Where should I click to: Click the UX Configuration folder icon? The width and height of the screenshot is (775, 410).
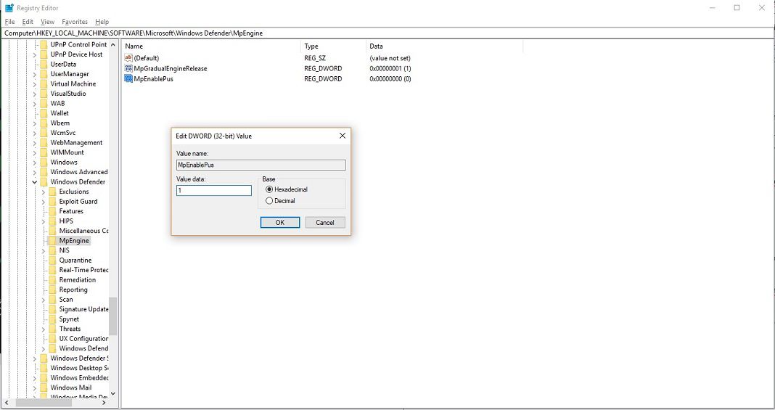click(x=53, y=338)
